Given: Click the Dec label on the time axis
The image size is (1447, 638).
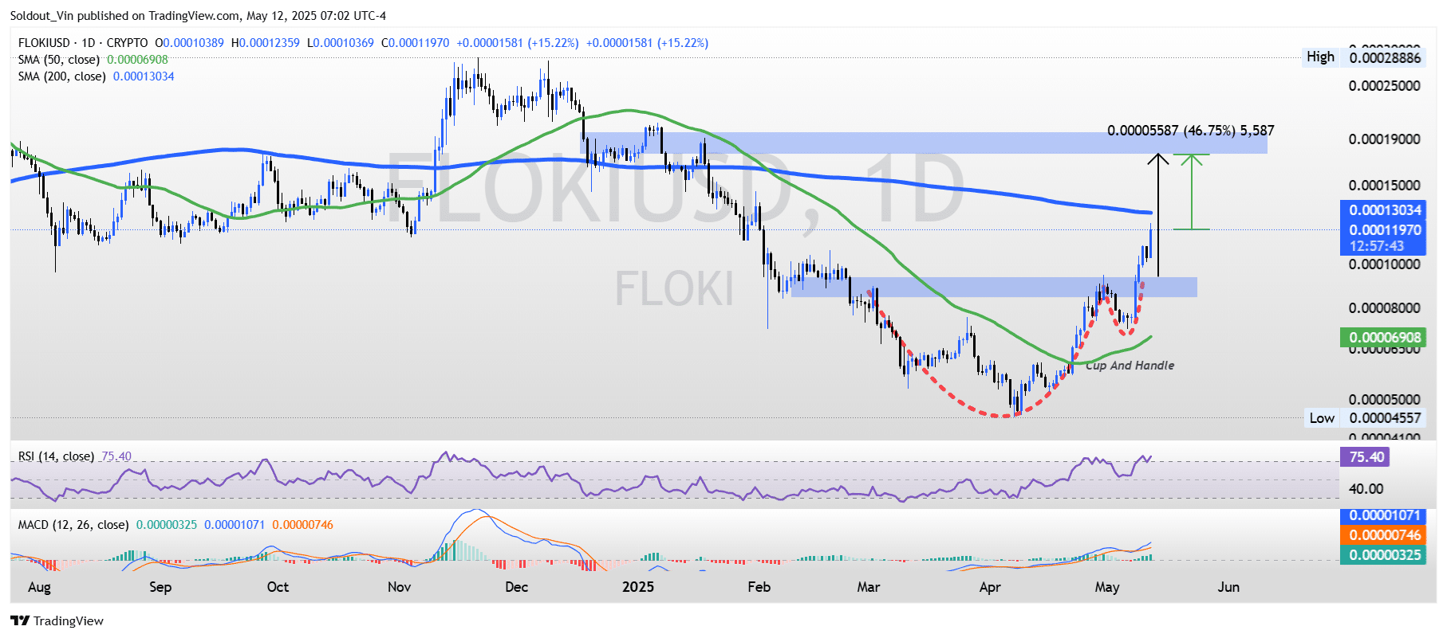Looking at the screenshot, I should point(516,587).
